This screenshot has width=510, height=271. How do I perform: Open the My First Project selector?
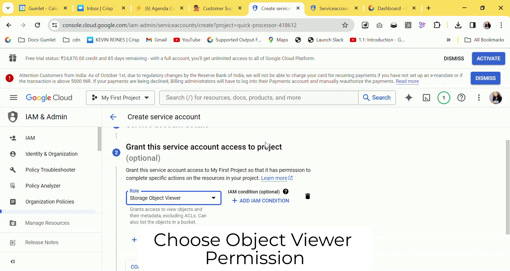pos(120,98)
